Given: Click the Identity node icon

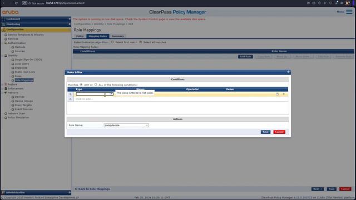Looking at the screenshot, I should click(x=6, y=56).
